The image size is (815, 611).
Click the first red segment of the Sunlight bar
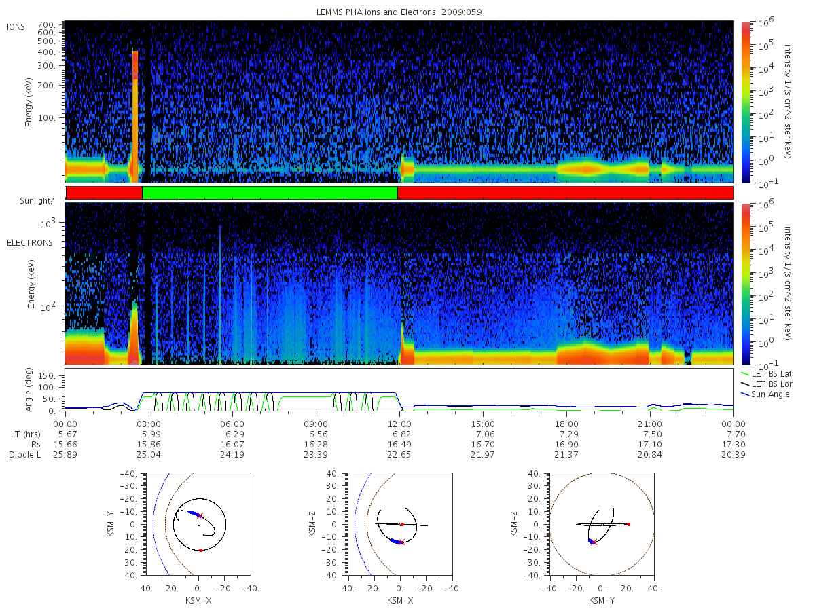click(105, 193)
